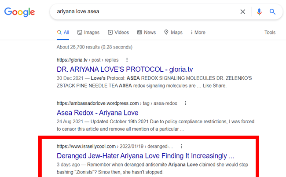Open the 'Deranged Jew-Hater Ariyana Love Finding' result
286x177 pixels.
pyautogui.click(x=145, y=156)
